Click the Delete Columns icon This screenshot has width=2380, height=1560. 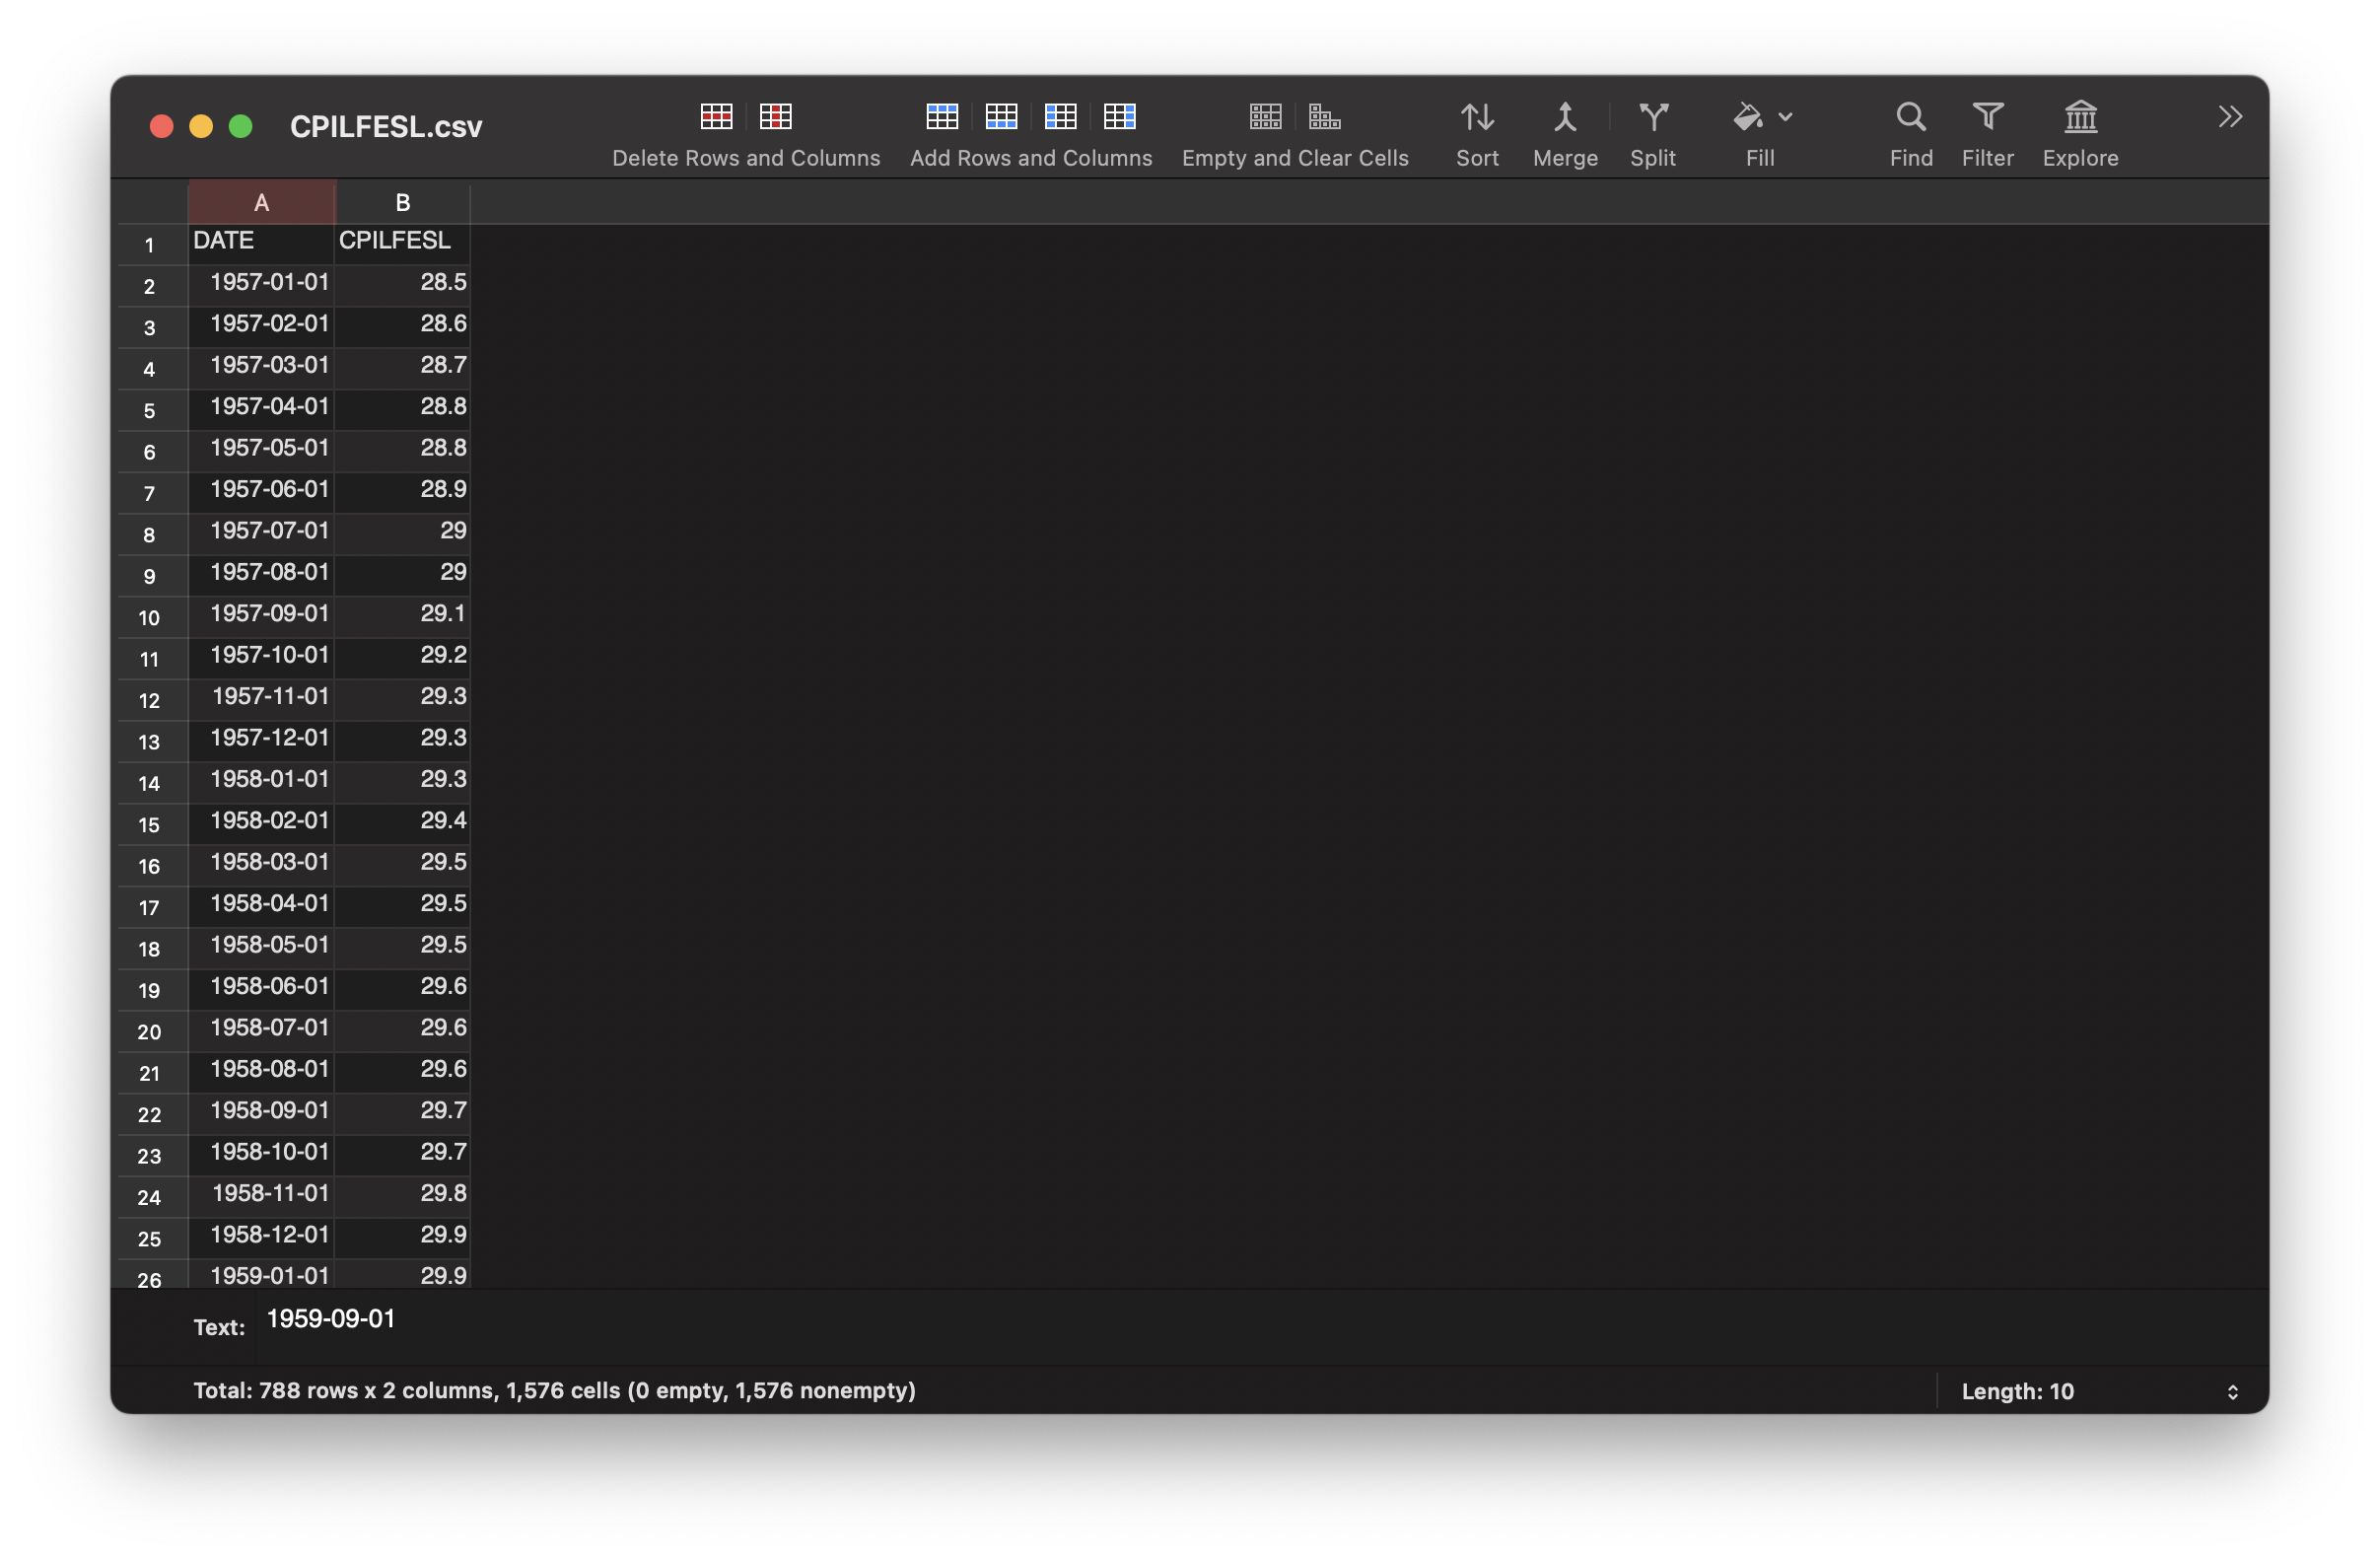point(775,117)
